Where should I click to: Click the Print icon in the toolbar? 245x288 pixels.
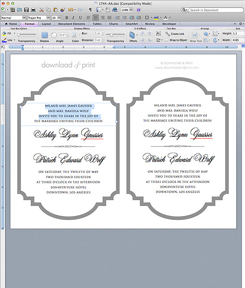[33, 10]
